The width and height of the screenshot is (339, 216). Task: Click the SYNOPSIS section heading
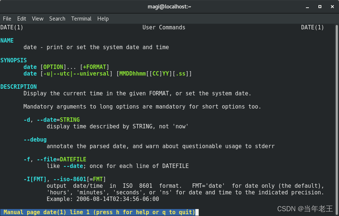(14, 61)
